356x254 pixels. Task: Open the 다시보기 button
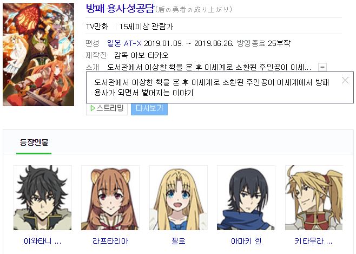point(149,109)
